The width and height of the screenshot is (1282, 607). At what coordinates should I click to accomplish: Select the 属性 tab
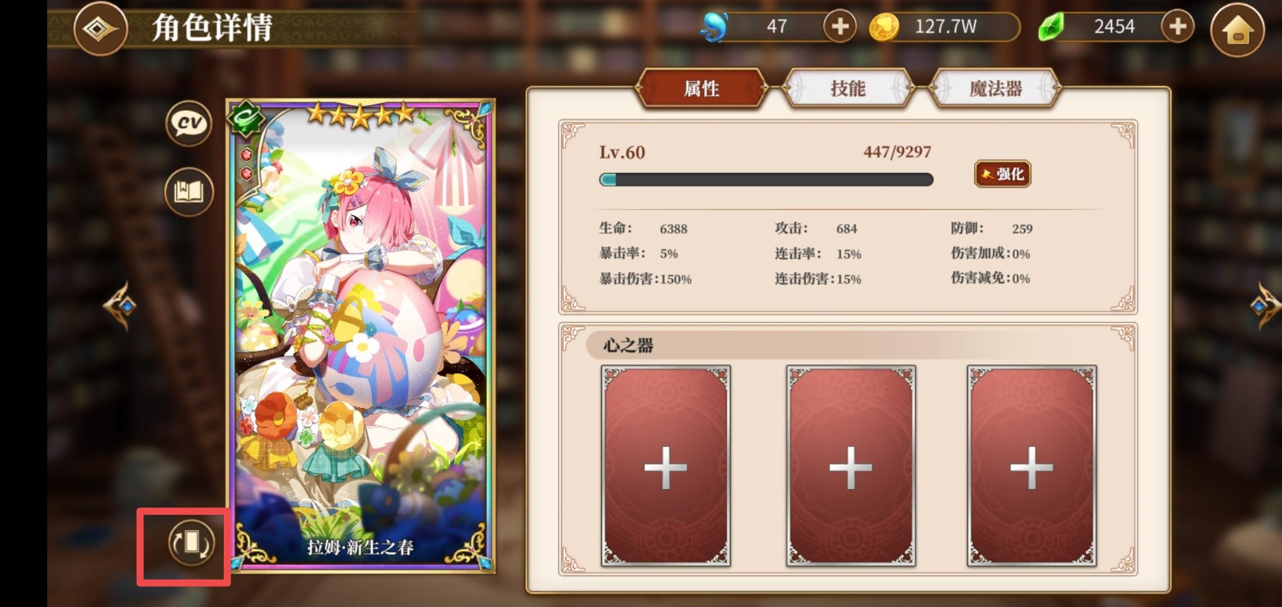pos(701,88)
